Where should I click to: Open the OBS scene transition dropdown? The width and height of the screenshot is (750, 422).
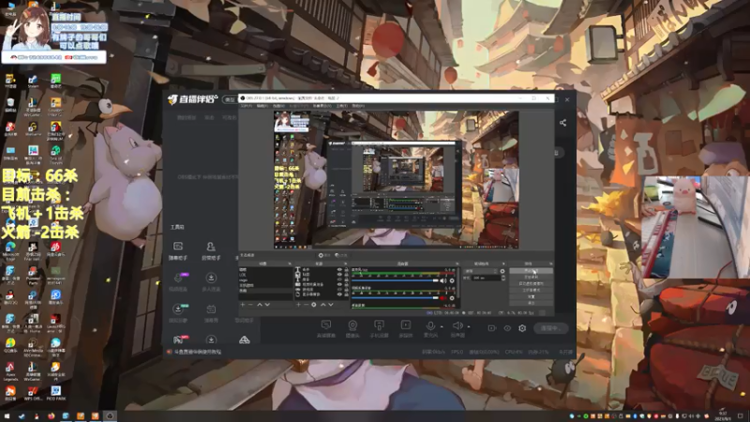[481, 271]
